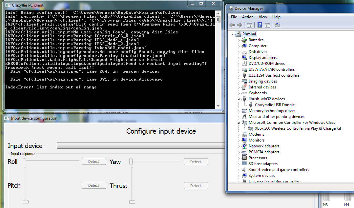Viewport: 354px width, 208px height.
Task: Select the Infrared devices icon
Action: [244, 87]
